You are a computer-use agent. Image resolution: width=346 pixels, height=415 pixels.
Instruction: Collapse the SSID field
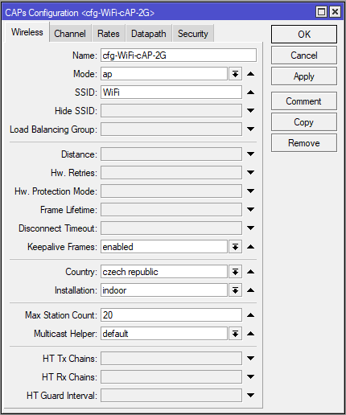coord(250,92)
